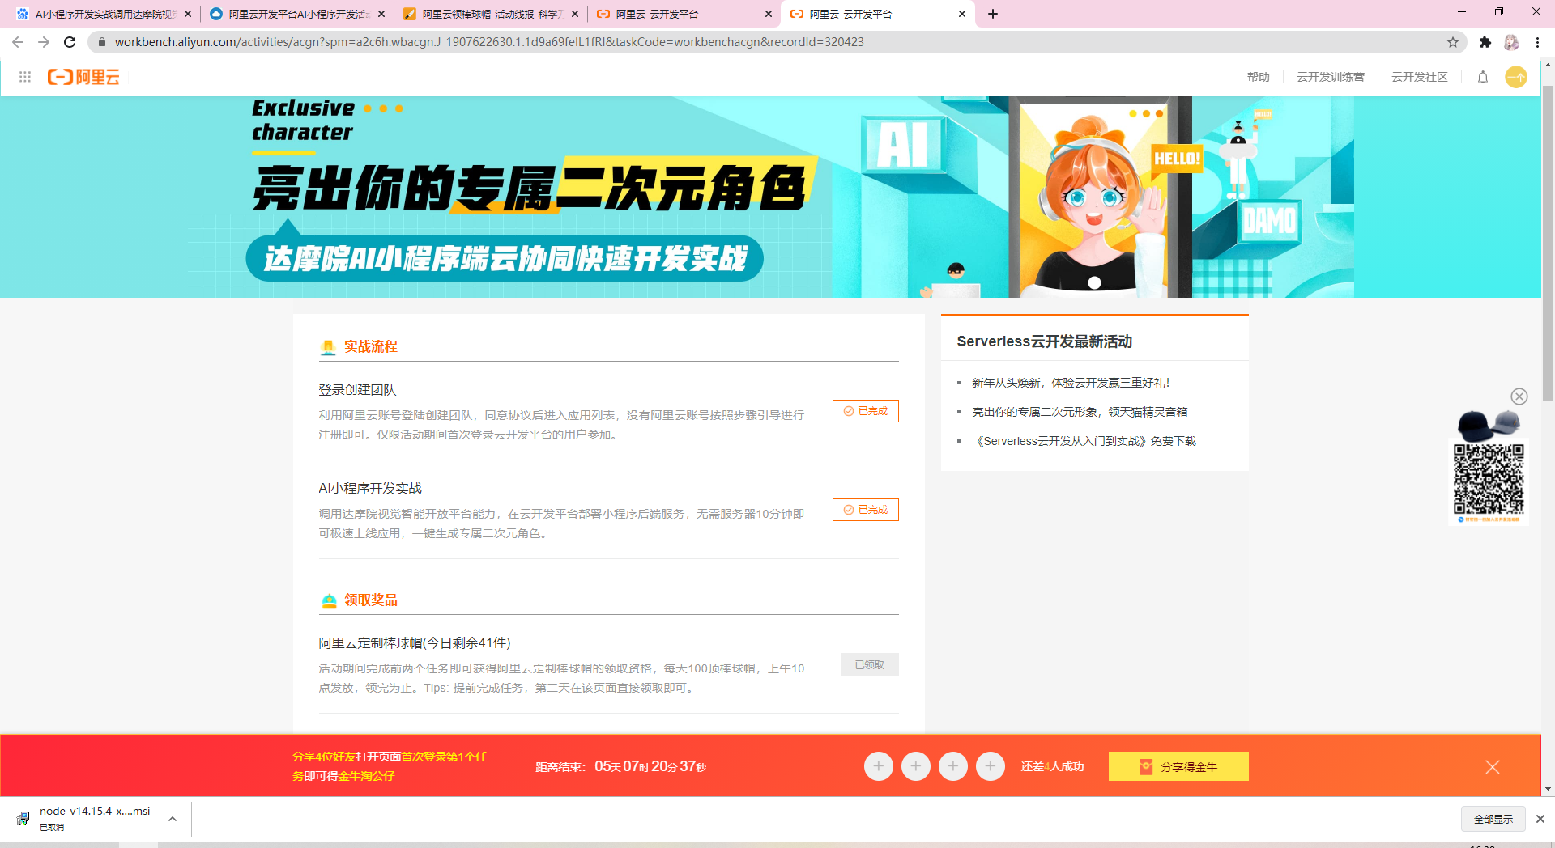This screenshot has width=1555, height=848.
Task: Open the yellow user account avatar
Action: click(x=1516, y=77)
